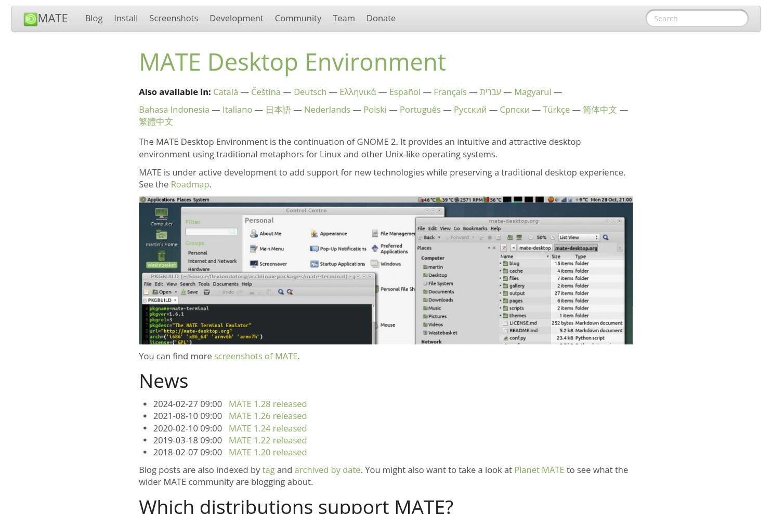Click the MATE logo icon in the navbar
The height and width of the screenshot is (514, 772).
pos(31,19)
